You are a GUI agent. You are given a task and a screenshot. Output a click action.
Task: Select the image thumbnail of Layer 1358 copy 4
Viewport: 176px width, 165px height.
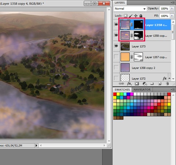125,25
